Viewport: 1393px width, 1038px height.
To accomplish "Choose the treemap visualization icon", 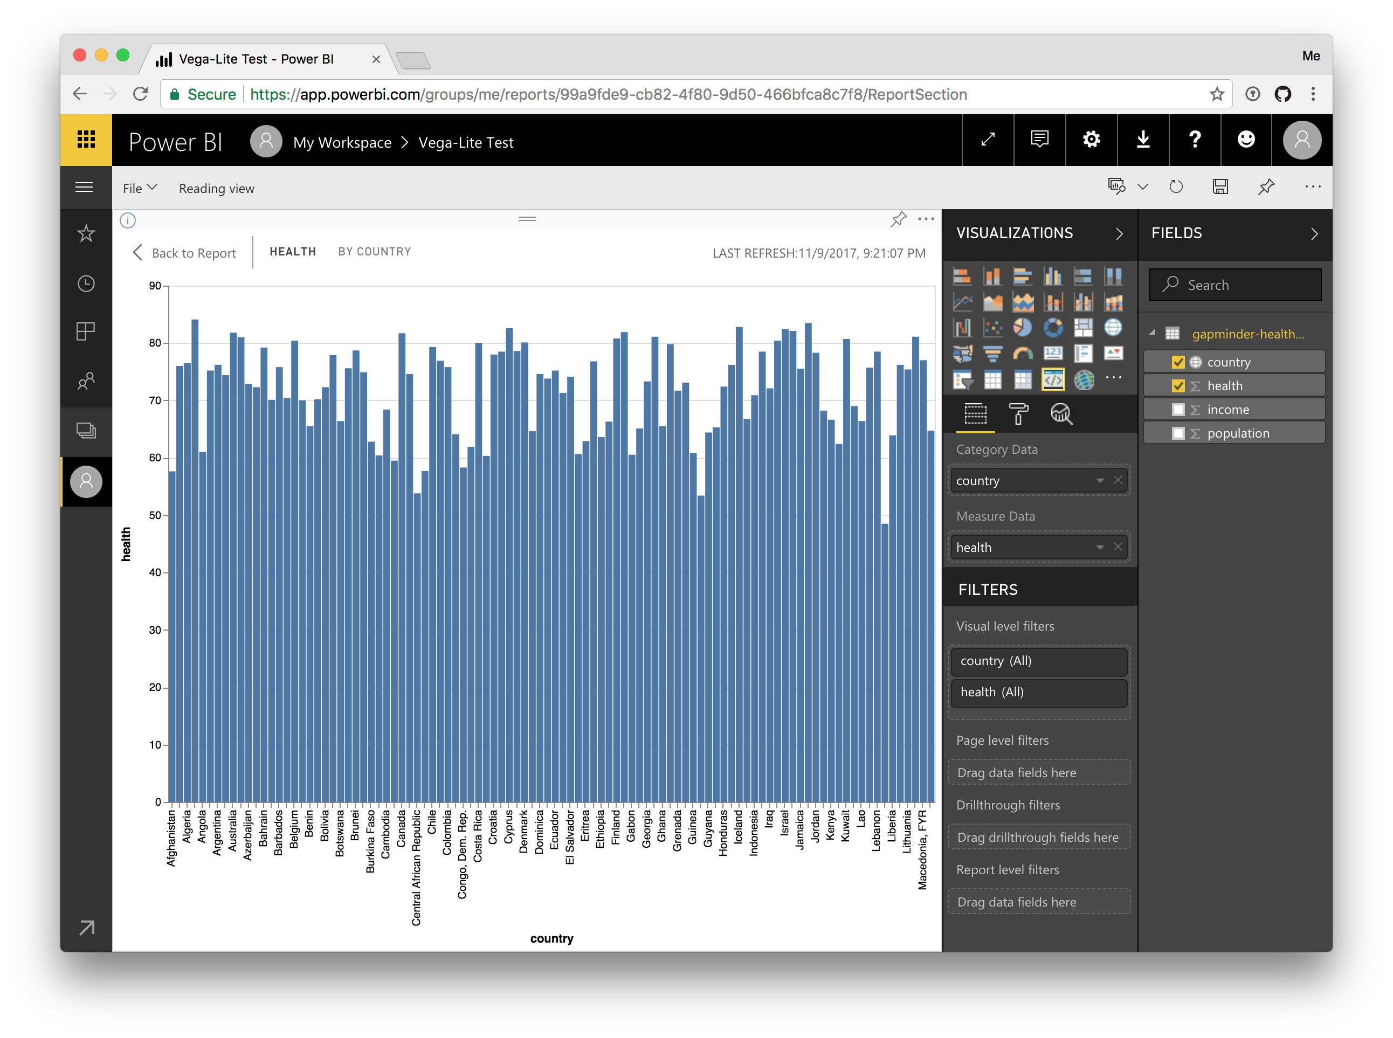I will [1083, 327].
